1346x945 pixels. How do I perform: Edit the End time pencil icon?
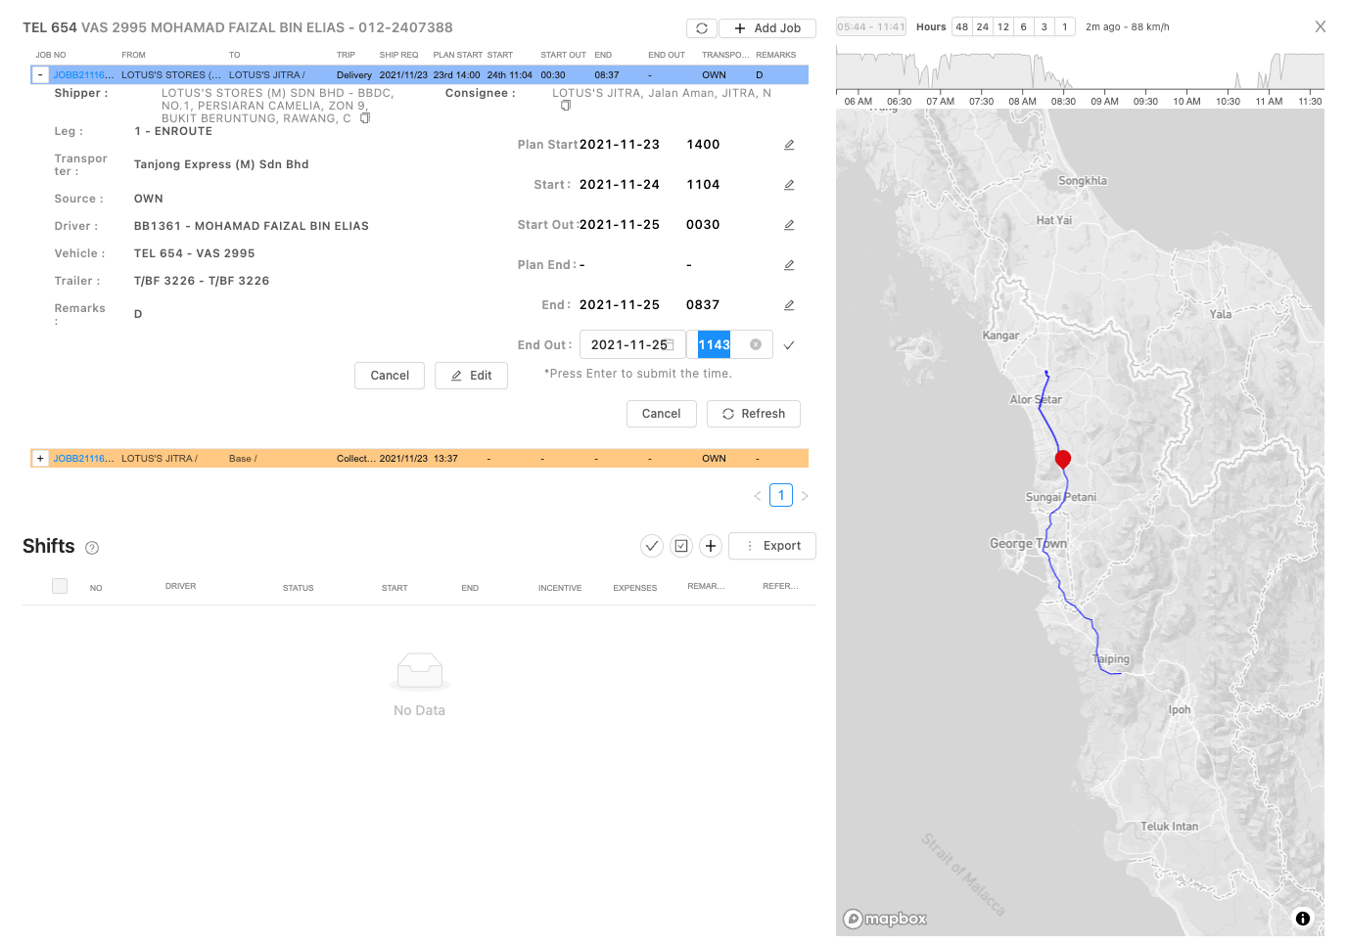pyautogui.click(x=789, y=305)
